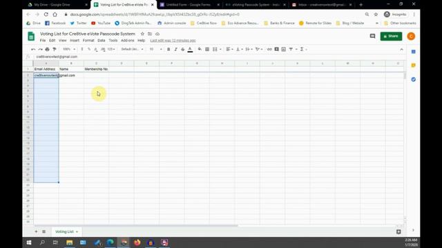Insert a comment on the cell
This screenshot has height=248, width=442.
pyautogui.click(x=276, y=49)
